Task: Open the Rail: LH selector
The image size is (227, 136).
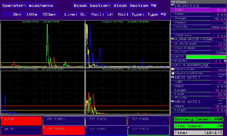Action: [102, 14]
